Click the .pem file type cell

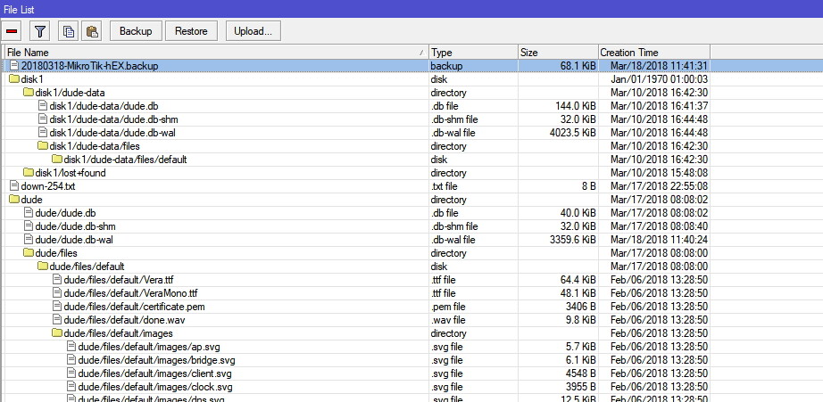(448, 307)
